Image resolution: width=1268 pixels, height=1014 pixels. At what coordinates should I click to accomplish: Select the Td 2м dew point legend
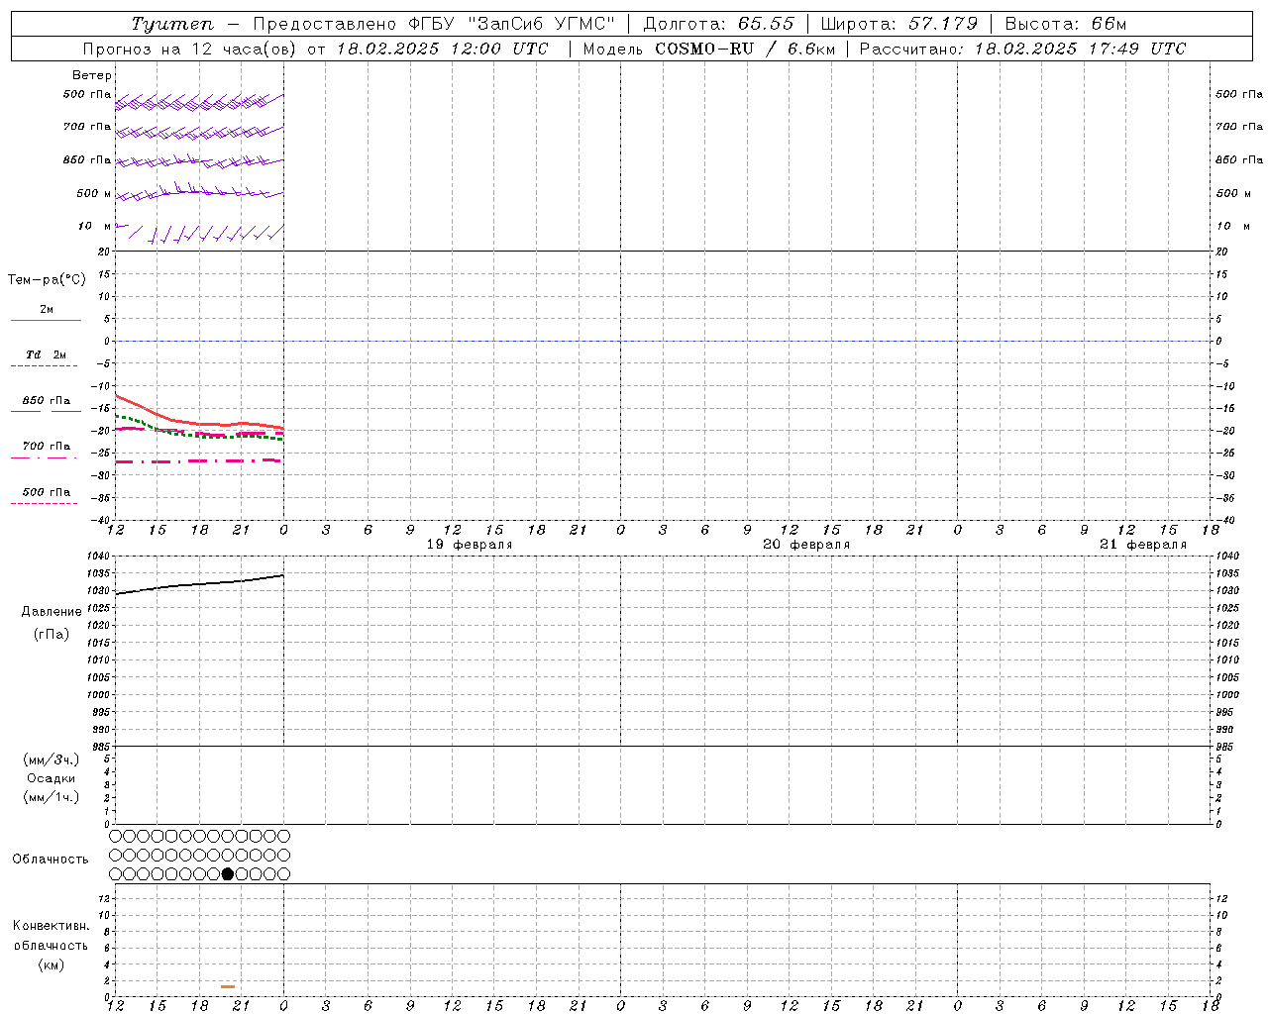coord(46,355)
